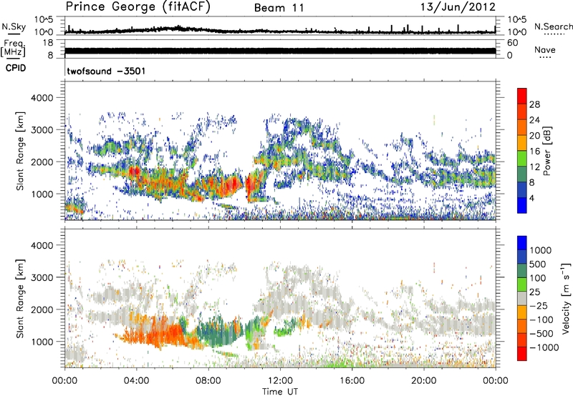Screen dimensions: 573x396
Task: Click the "-1000" value on Velocity scale
Action: point(544,347)
